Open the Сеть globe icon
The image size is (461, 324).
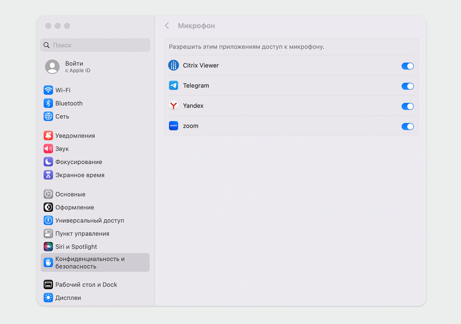pyautogui.click(x=48, y=116)
